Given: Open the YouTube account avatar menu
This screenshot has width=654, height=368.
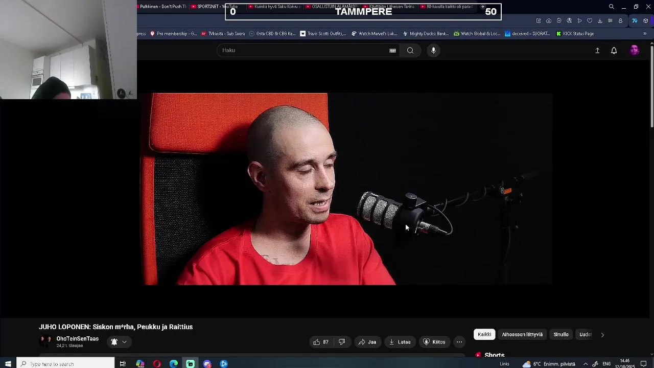Looking at the screenshot, I should coord(635,50).
